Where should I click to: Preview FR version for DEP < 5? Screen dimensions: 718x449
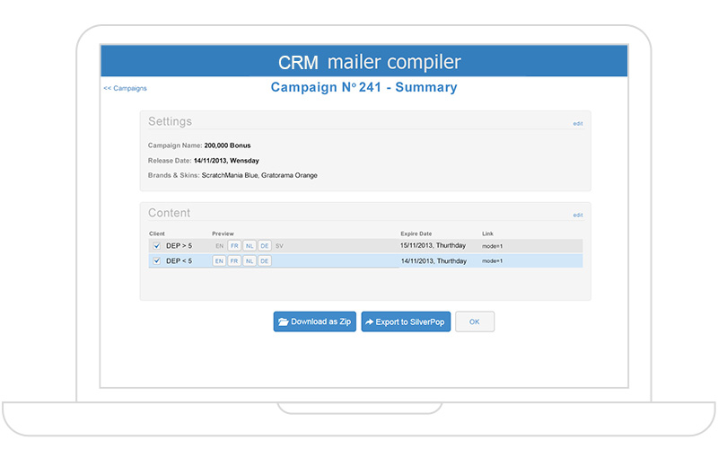tap(234, 261)
